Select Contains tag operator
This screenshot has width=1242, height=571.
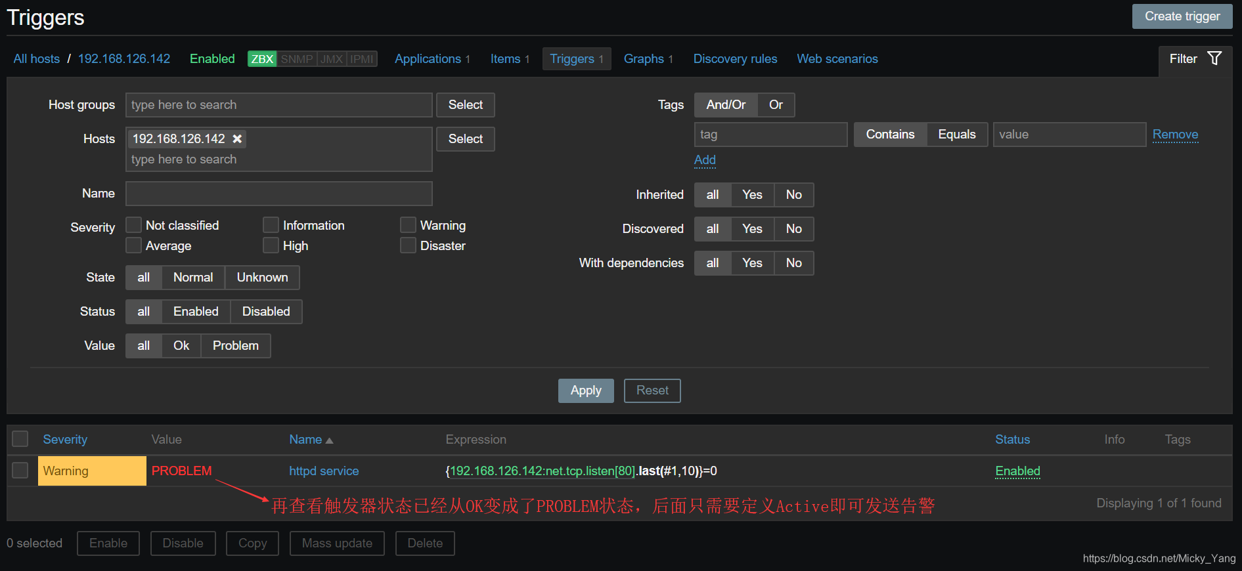890,135
